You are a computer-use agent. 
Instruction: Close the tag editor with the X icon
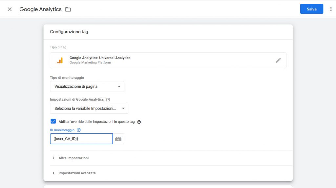(x=10, y=9)
